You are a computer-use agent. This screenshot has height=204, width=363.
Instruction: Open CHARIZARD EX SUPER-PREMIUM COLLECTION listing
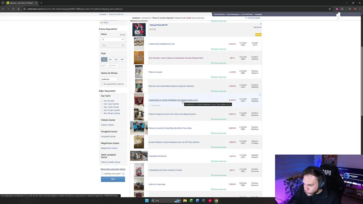[x=173, y=100]
